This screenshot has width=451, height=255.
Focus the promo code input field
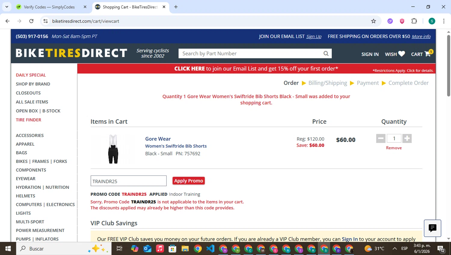coord(128,181)
